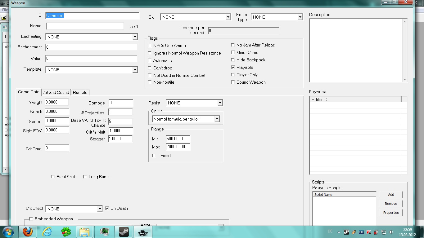Enable the Burst Shot option
This screenshot has height=238, width=424.
click(x=53, y=177)
